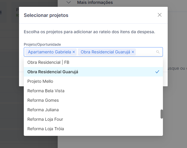Select the Reforma Juliana option
Screen dimensions: 187x148
pos(43,110)
